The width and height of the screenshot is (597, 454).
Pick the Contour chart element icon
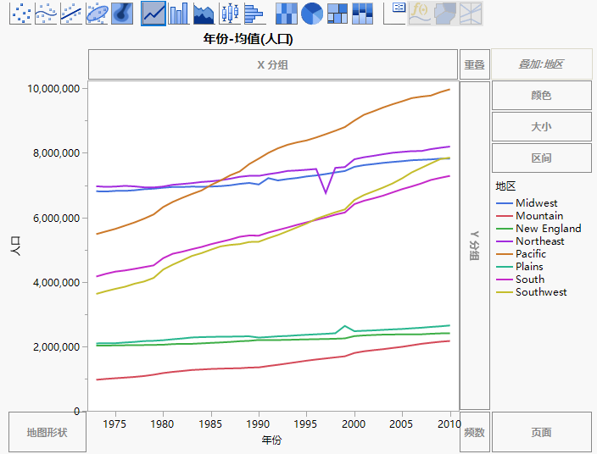(x=122, y=13)
